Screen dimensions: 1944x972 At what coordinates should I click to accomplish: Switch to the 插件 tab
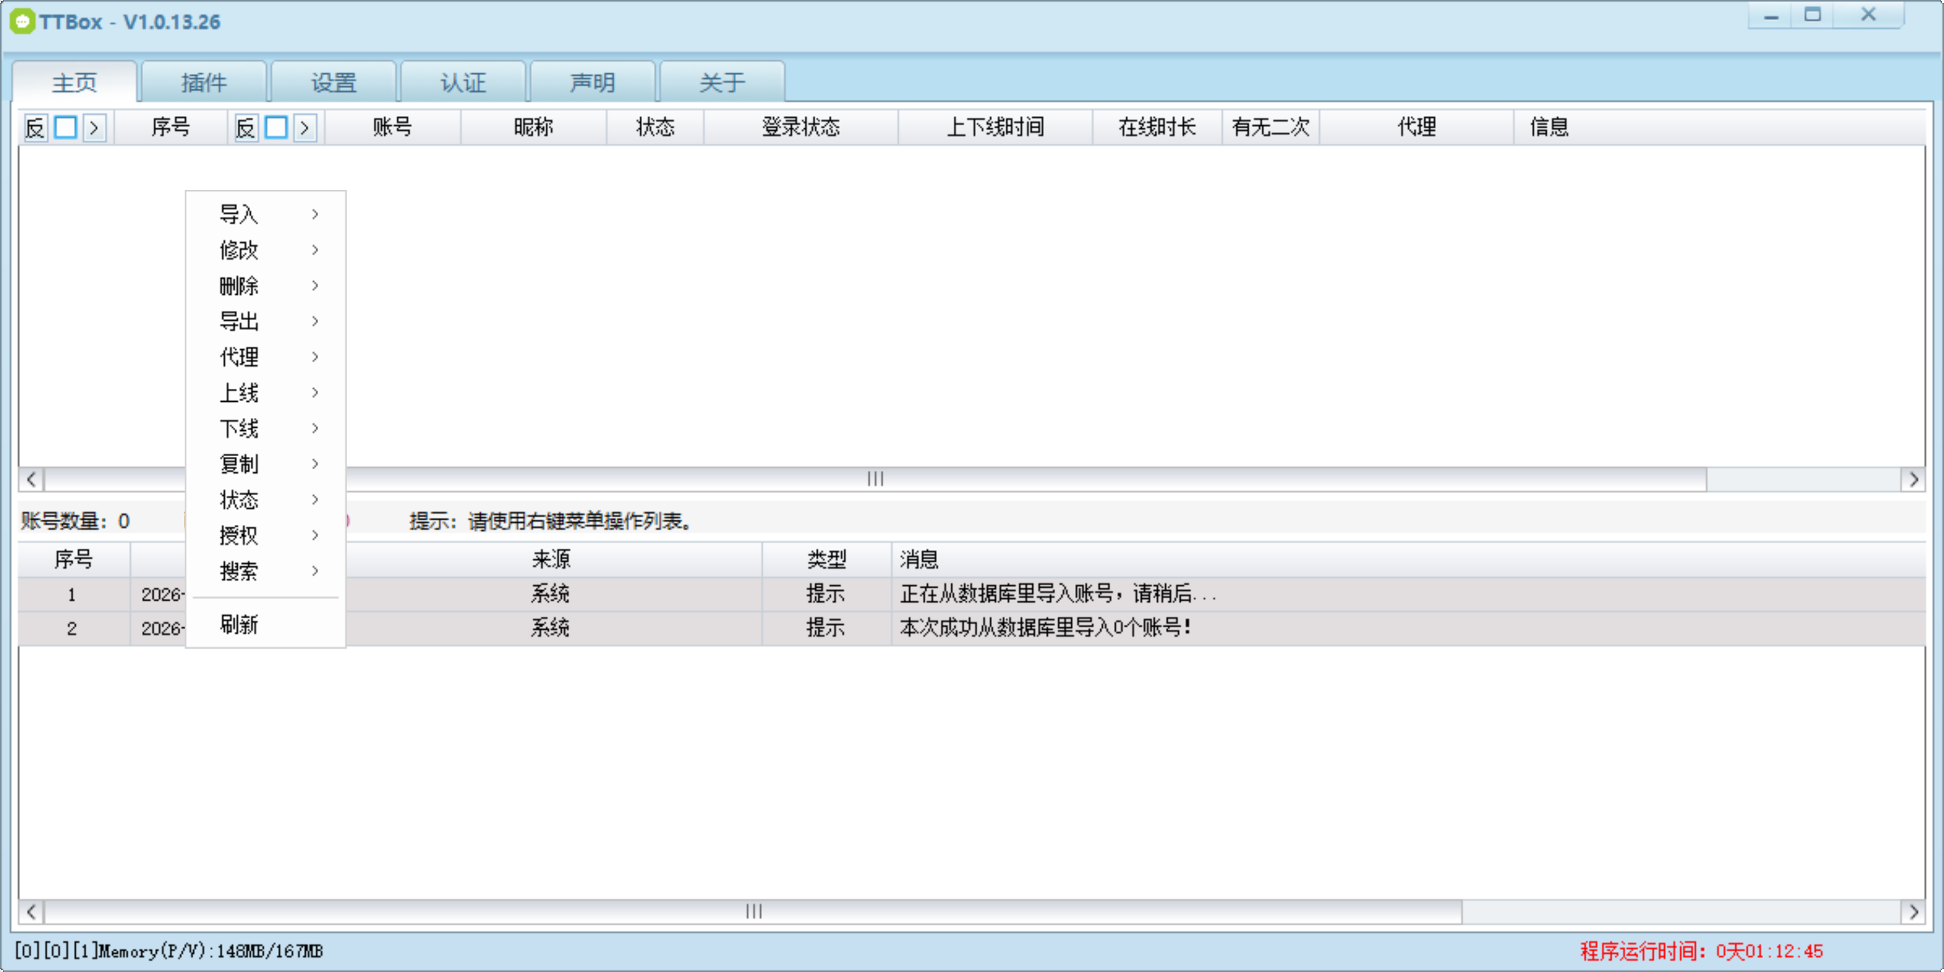pos(203,82)
